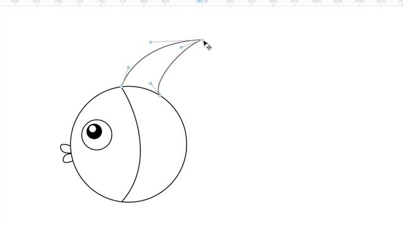The width and height of the screenshot is (403, 226).
Task: Click the fin tip anchor node beside the cursor
Action: point(201,40)
